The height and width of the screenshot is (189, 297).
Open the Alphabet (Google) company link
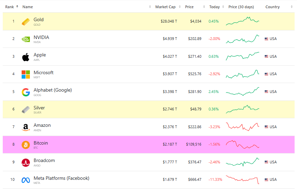click(x=53, y=90)
